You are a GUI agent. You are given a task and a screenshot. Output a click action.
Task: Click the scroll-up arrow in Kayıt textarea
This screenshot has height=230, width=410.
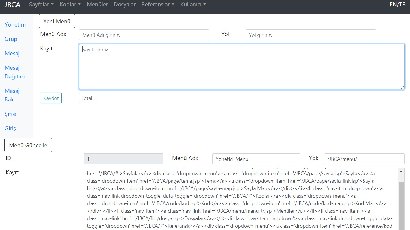click(x=401, y=171)
